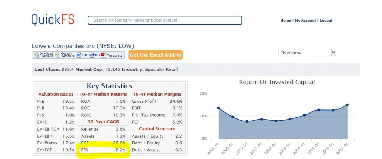Open the My Account link

coord(306,20)
